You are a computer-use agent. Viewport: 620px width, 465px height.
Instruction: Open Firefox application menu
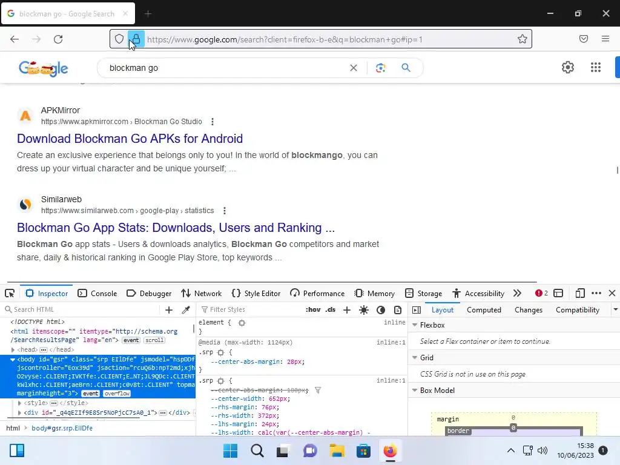[x=605, y=39]
